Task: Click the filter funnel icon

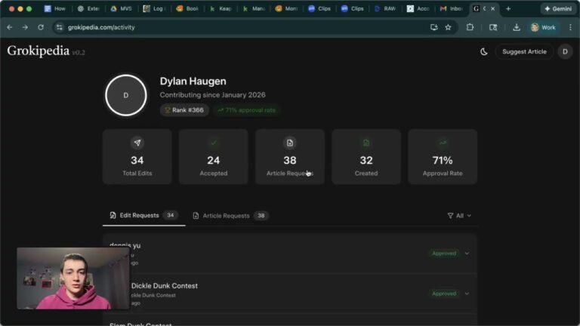Action: click(x=450, y=216)
